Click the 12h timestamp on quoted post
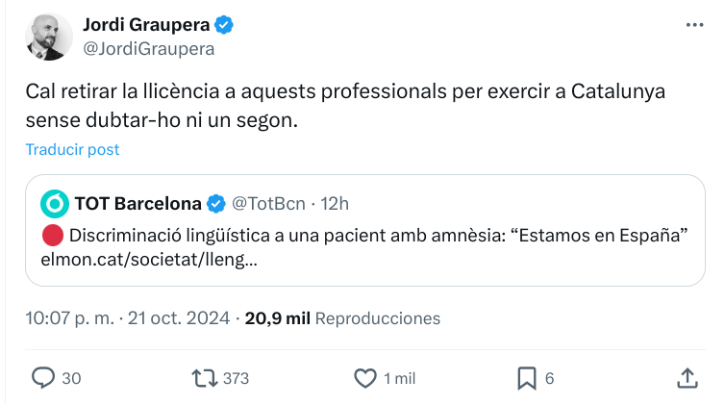725x405 pixels. point(335,204)
